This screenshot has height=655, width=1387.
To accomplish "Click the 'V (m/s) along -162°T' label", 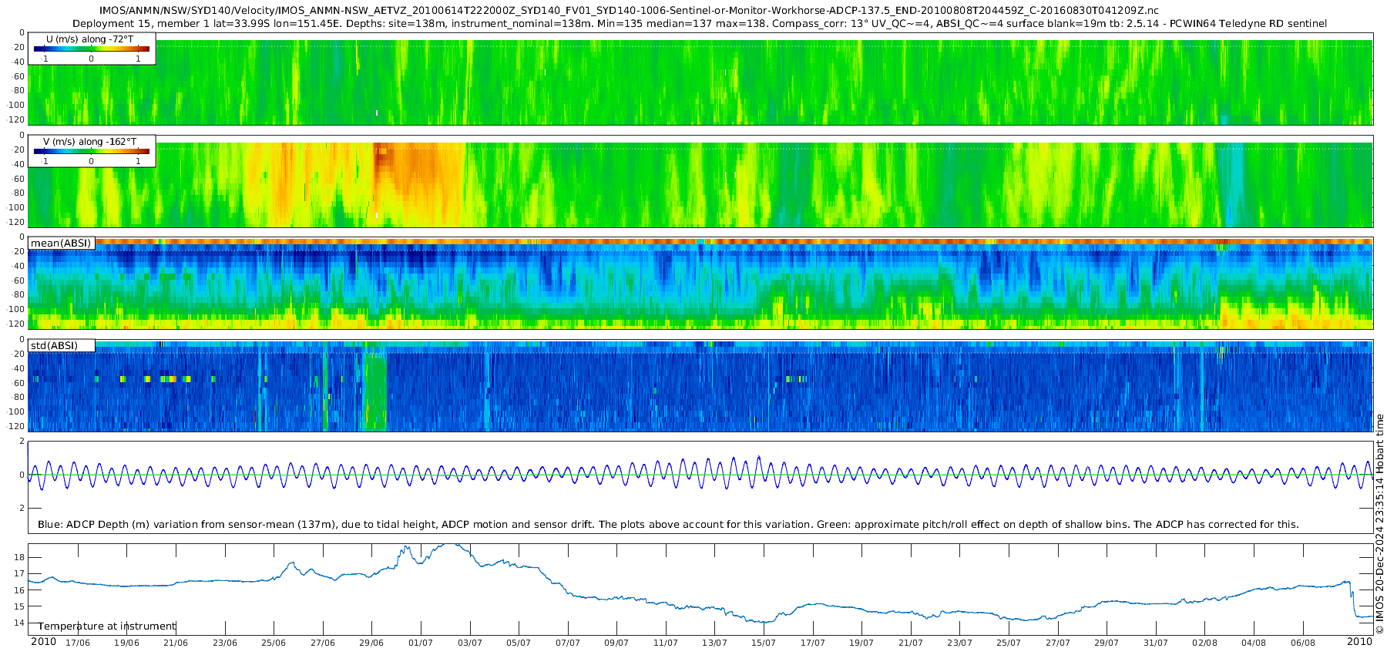I will coord(90,142).
